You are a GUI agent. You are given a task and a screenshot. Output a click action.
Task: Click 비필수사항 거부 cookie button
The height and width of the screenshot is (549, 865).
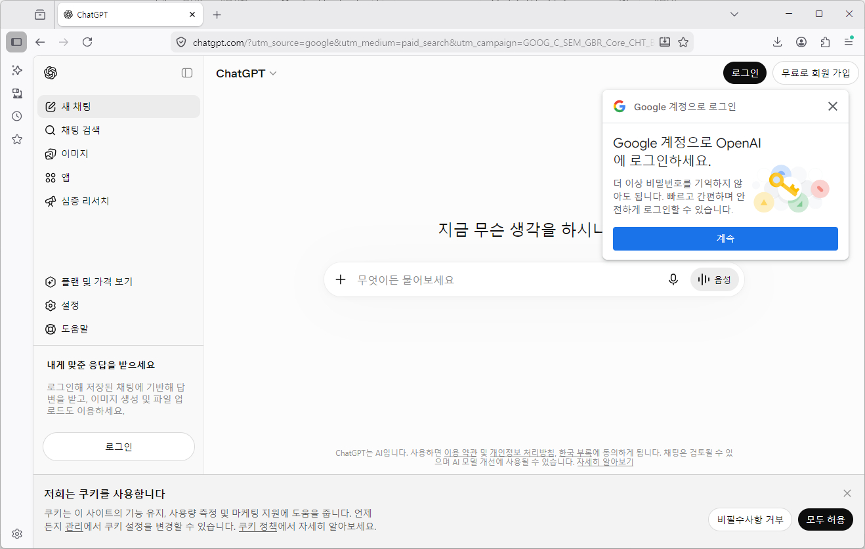click(x=750, y=519)
